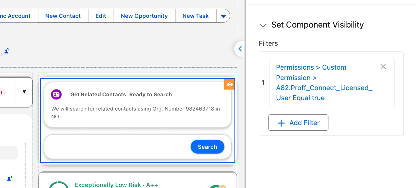Open the Proff_Connect_Licensed_User filter link
The width and height of the screenshot is (416, 188).
(324, 83)
